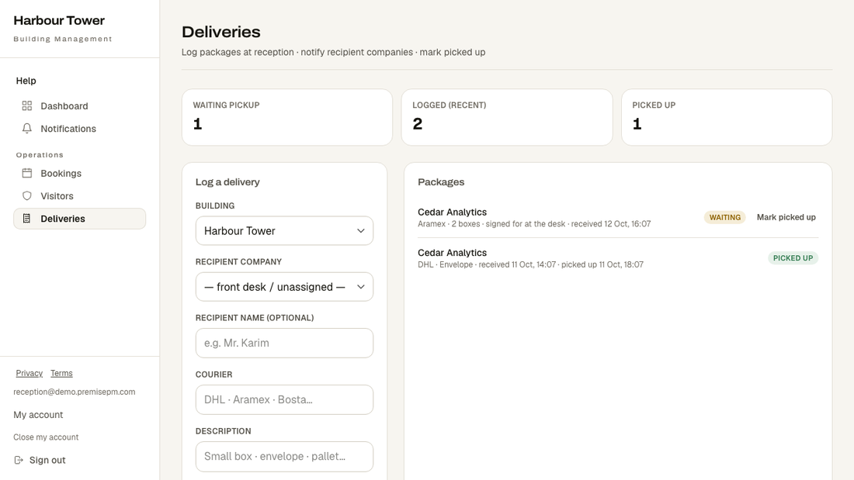Open the Privacy link
The height and width of the screenshot is (480, 854).
(29, 373)
